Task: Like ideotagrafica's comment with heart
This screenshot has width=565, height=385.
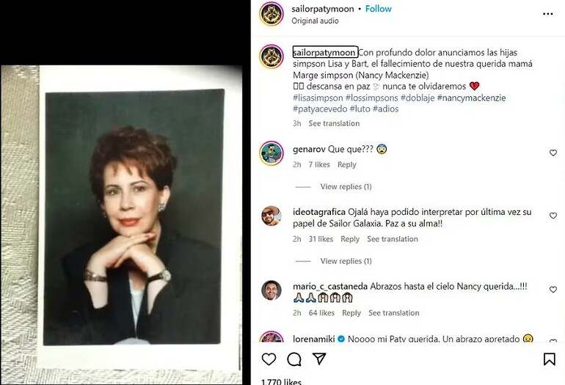Action: point(553,216)
